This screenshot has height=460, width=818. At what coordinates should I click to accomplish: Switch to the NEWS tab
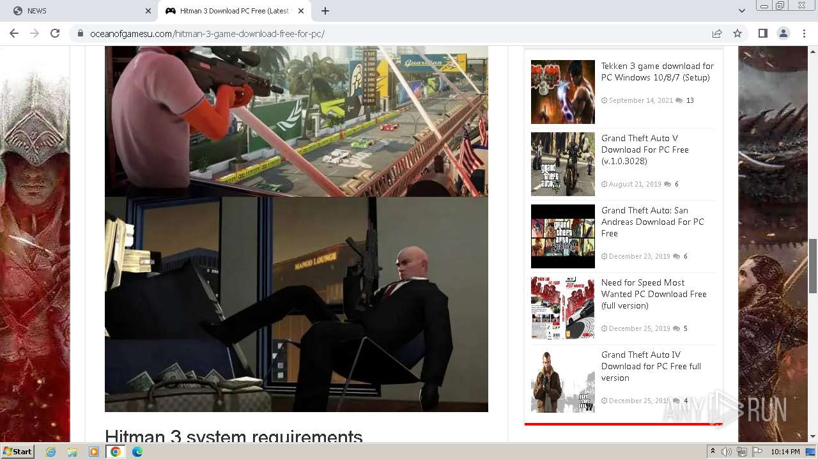80,11
